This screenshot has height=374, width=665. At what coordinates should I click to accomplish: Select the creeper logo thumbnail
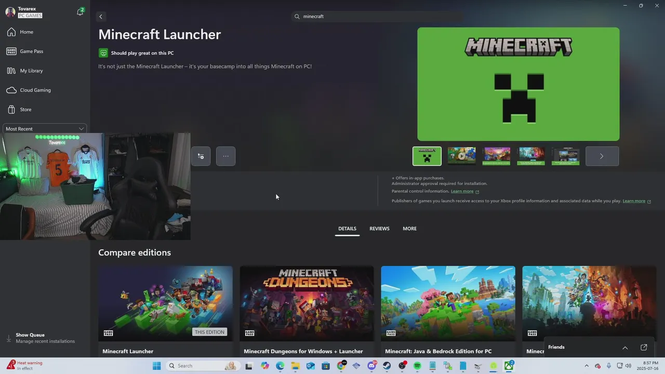pos(427,156)
